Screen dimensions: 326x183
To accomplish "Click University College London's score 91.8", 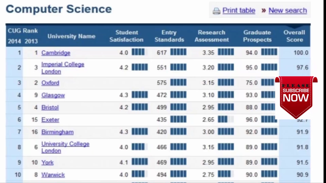I will (x=302, y=147).
